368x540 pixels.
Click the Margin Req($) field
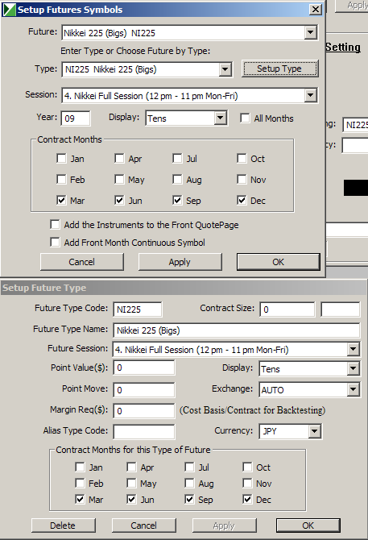coord(144,411)
